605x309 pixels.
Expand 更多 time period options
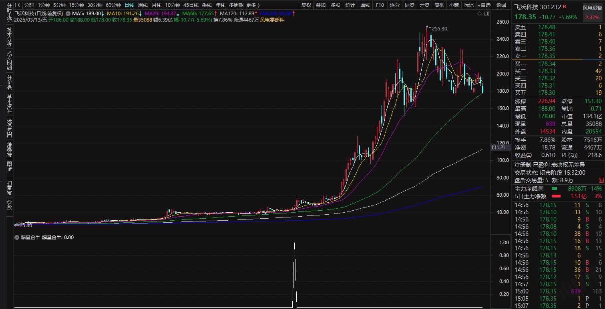253,5
